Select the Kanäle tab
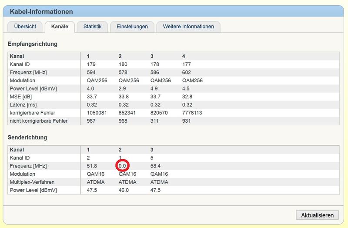Image resolution: width=348 pixels, height=228 pixels. (x=60, y=27)
